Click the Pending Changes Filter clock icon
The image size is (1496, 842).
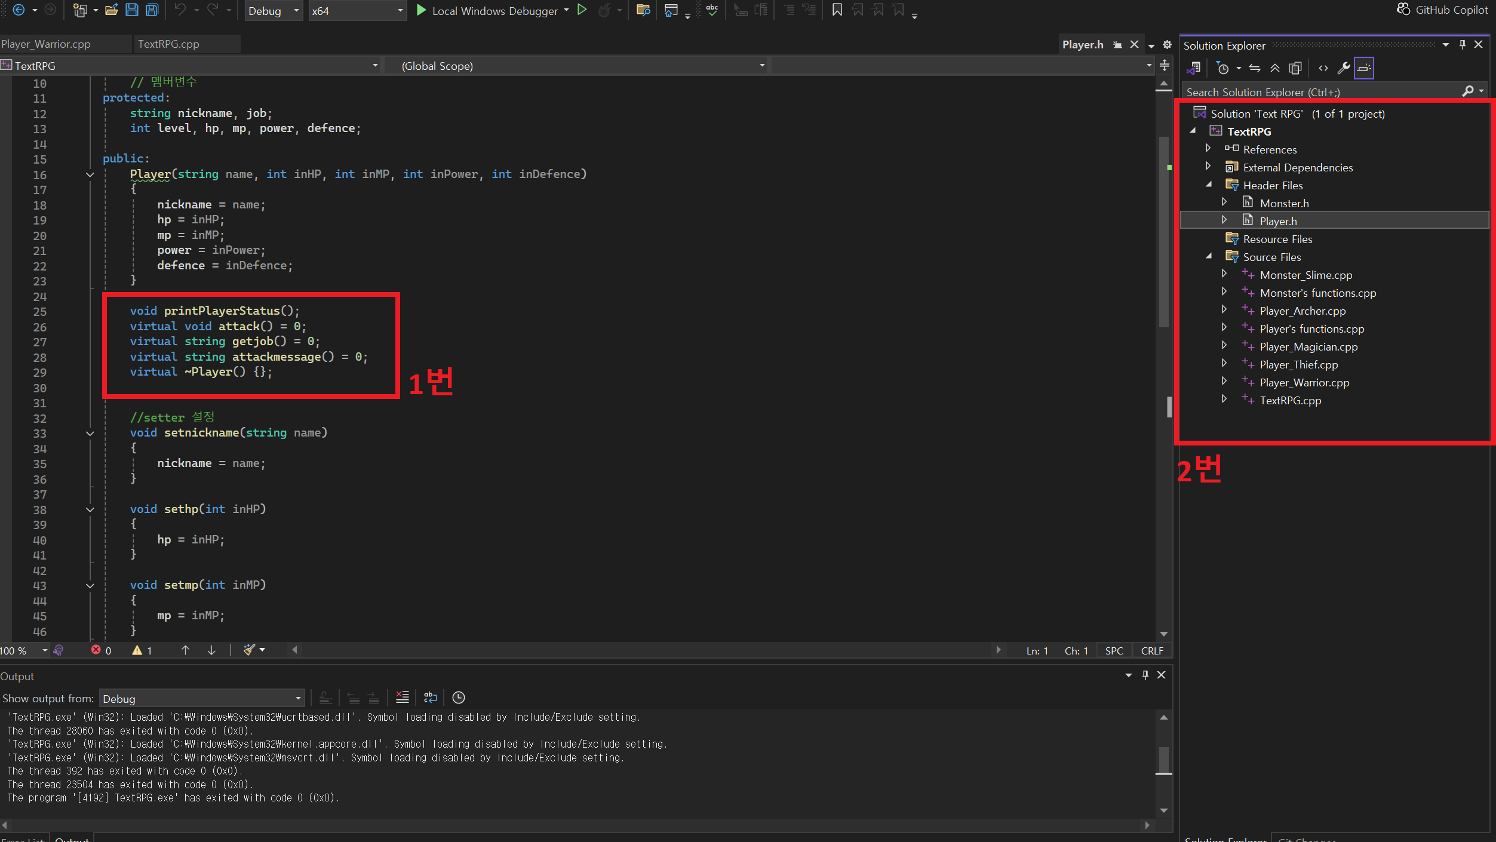click(1222, 68)
